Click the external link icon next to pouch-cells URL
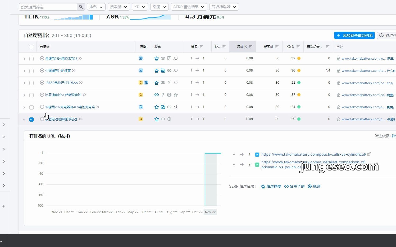Screen dimensions: 396x247 (369, 154)
